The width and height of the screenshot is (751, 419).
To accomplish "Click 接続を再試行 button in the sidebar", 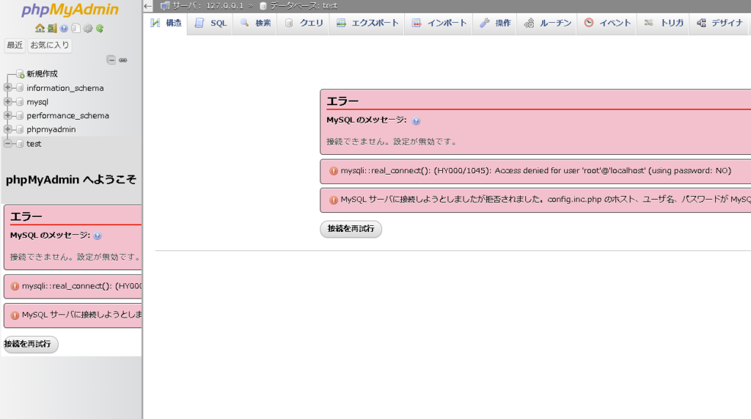I will (29, 344).
